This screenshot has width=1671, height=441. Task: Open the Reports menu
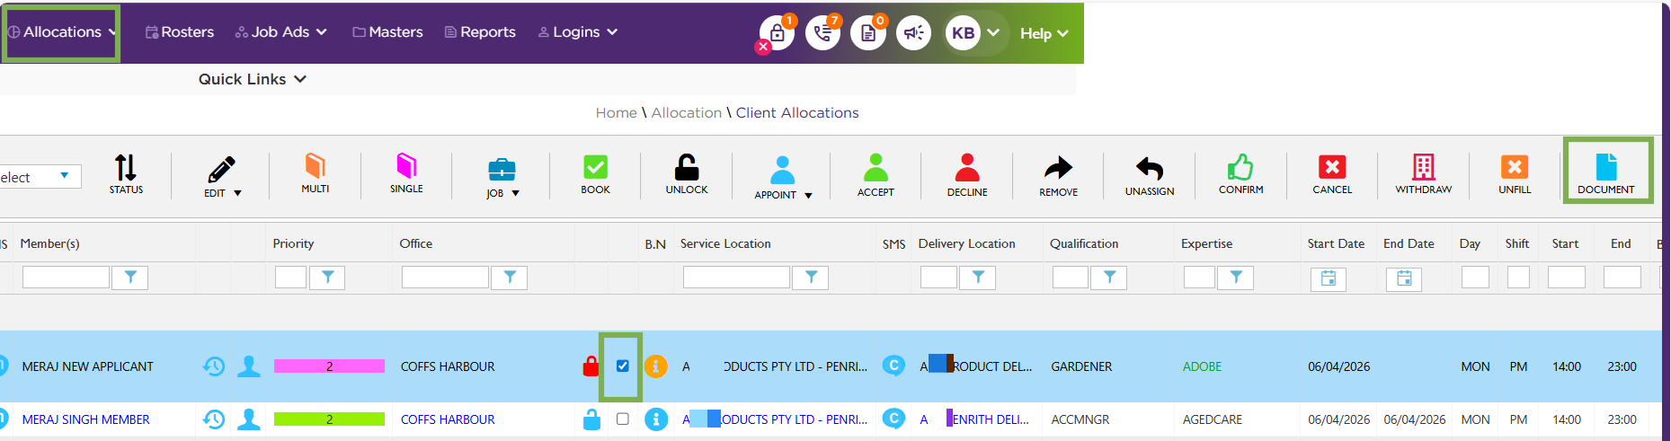[480, 32]
